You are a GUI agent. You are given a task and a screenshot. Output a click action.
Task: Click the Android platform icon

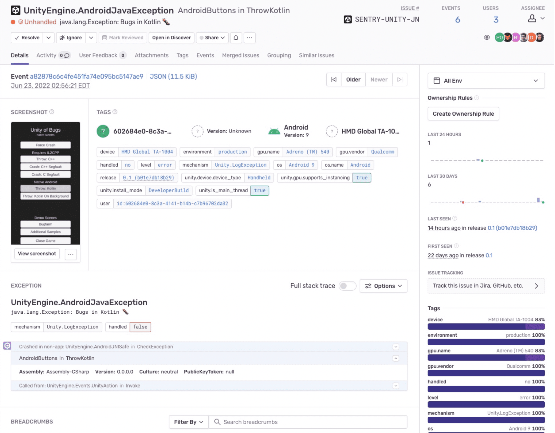[274, 131]
